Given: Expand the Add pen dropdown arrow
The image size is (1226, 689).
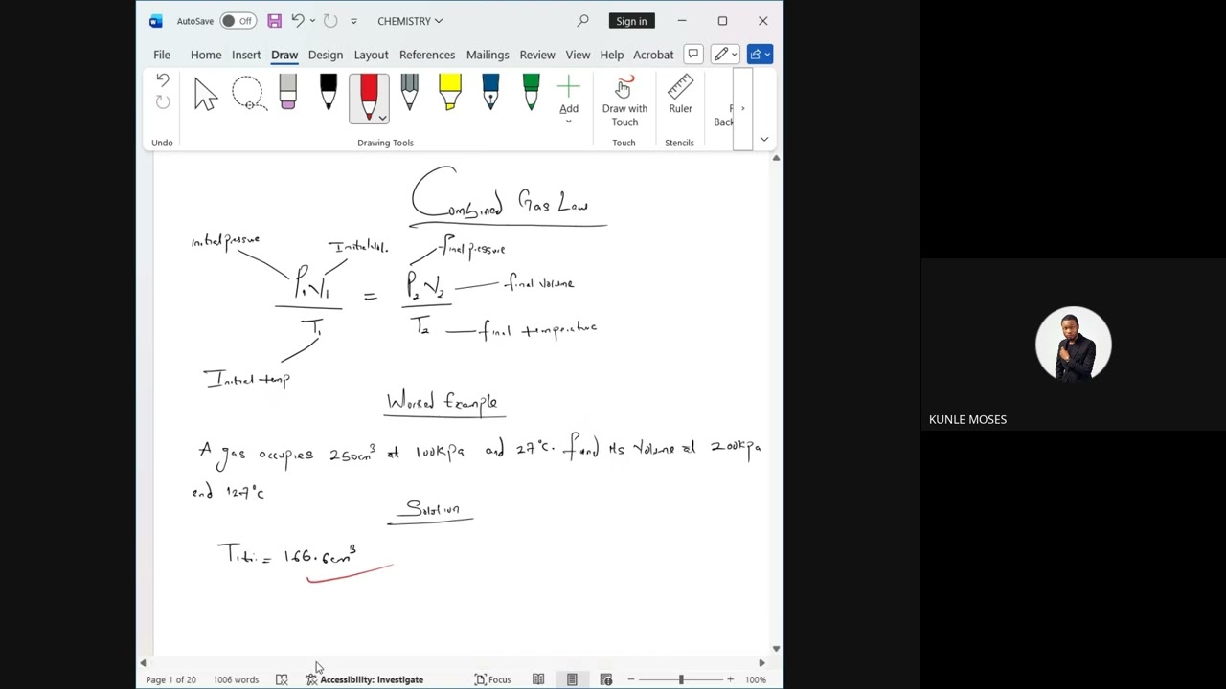Looking at the screenshot, I should coord(569,122).
